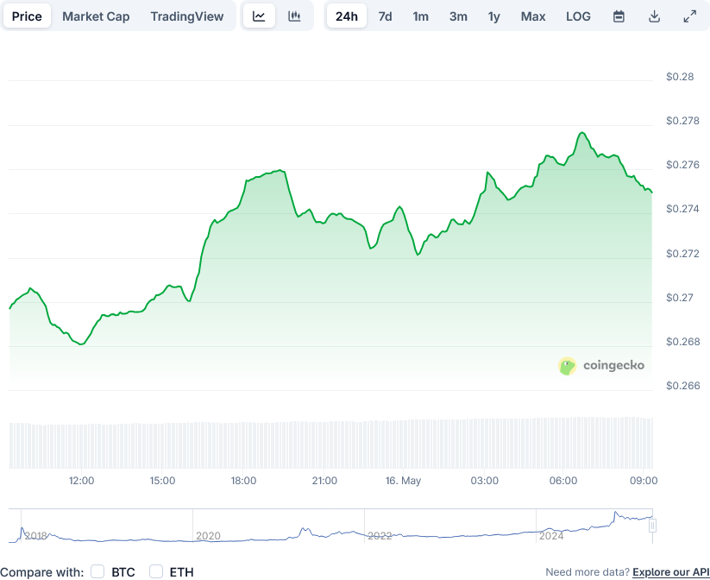Click the 2024 marker on the mini timeline
The image size is (710, 580).
550,536
